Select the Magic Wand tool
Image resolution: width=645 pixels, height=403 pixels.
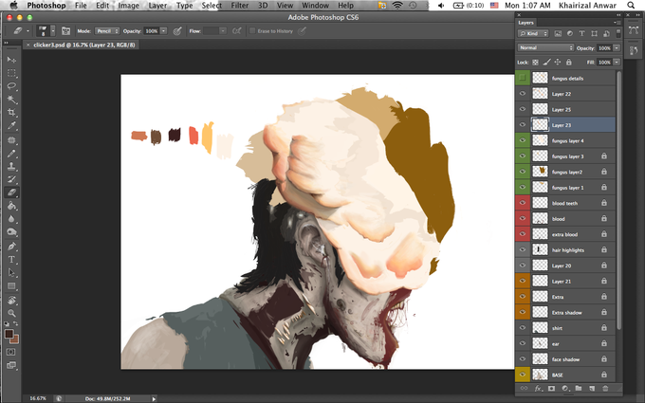(11, 100)
